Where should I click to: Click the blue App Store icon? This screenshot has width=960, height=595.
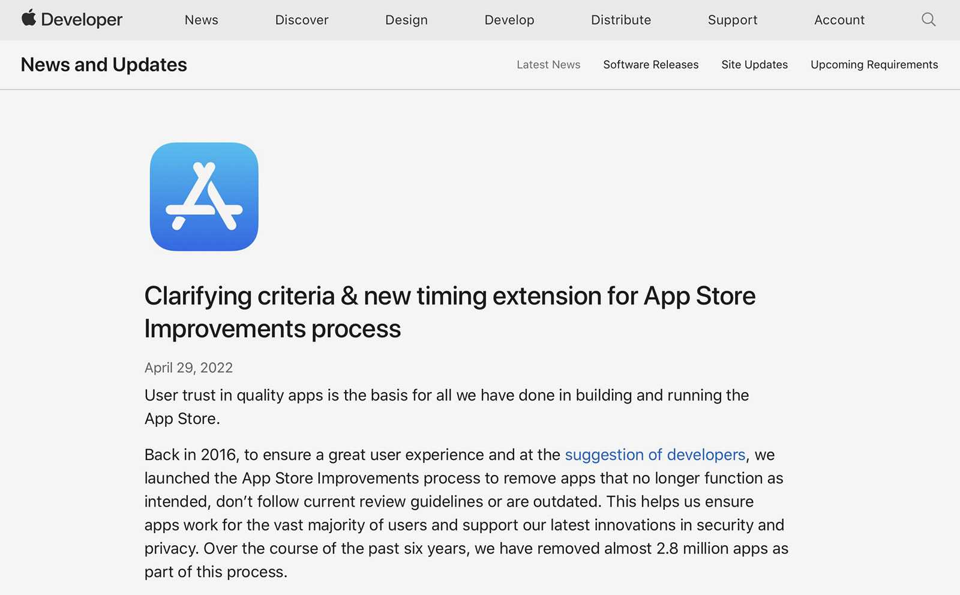point(204,197)
